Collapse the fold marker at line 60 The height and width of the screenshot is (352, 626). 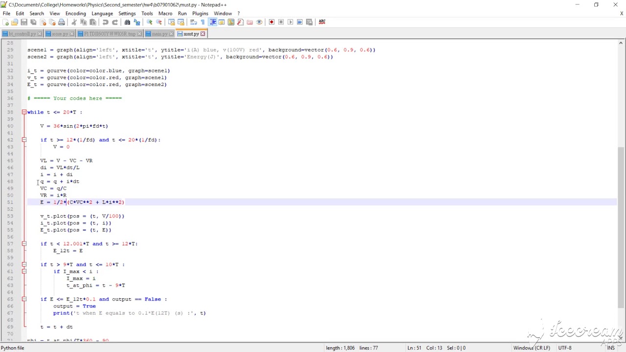point(24,264)
